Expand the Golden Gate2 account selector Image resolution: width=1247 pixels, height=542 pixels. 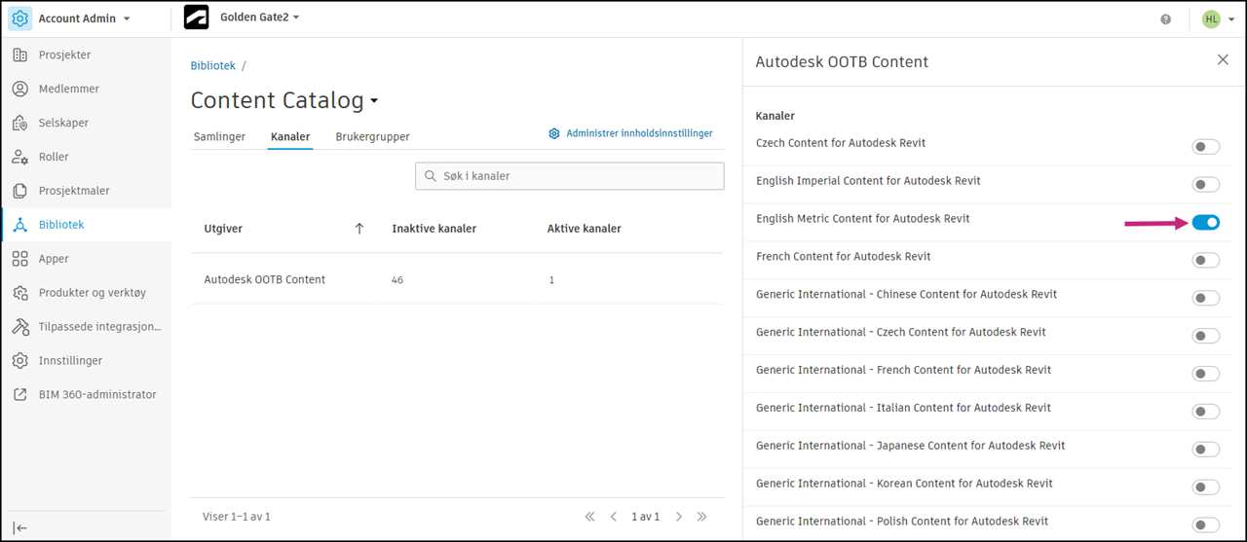tap(257, 18)
